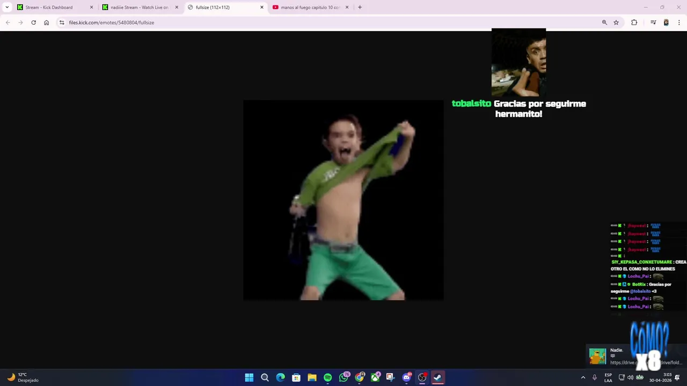687x386 pixels.
Task: Click the microphone icon in system tray
Action: pos(595,377)
